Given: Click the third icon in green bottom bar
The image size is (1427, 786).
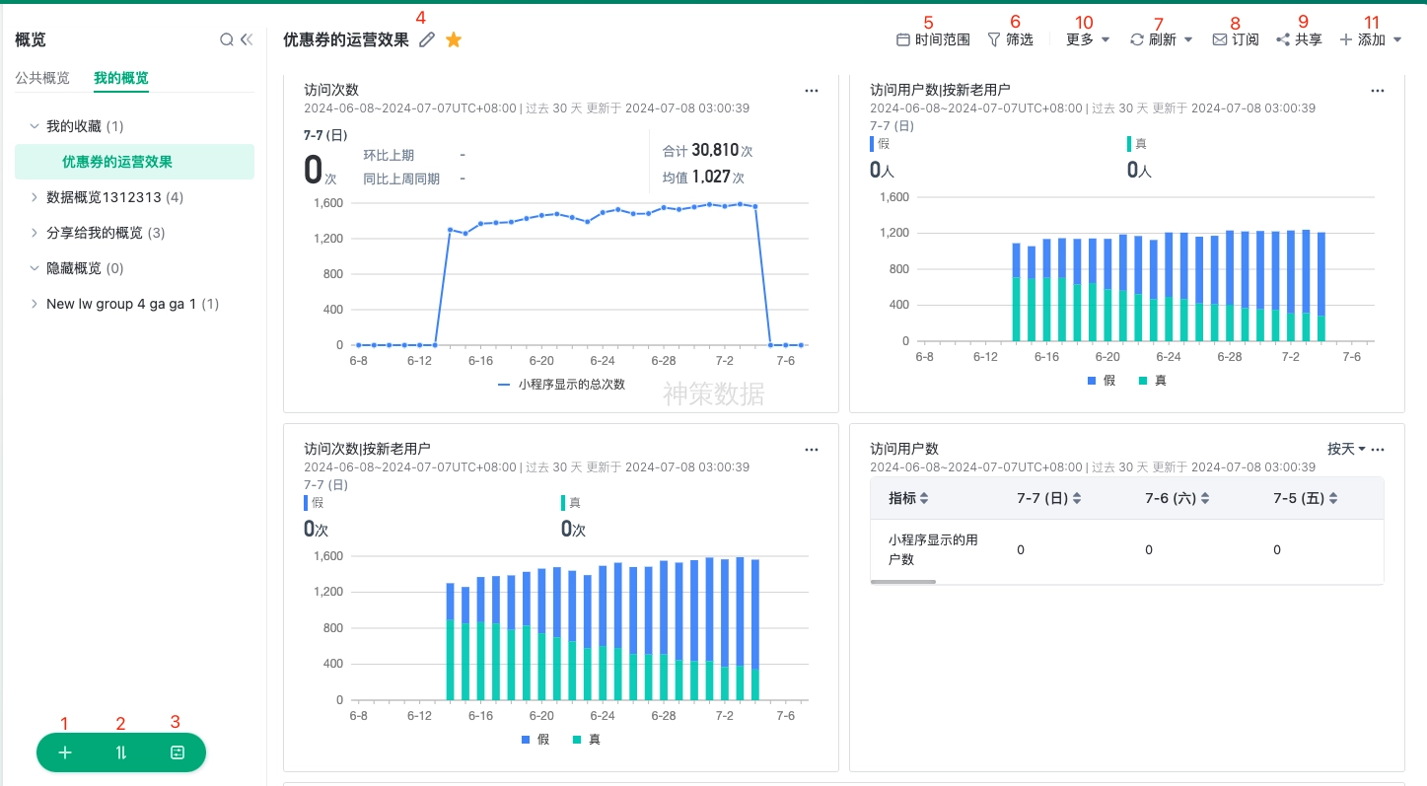Looking at the screenshot, I should [178, 752].
